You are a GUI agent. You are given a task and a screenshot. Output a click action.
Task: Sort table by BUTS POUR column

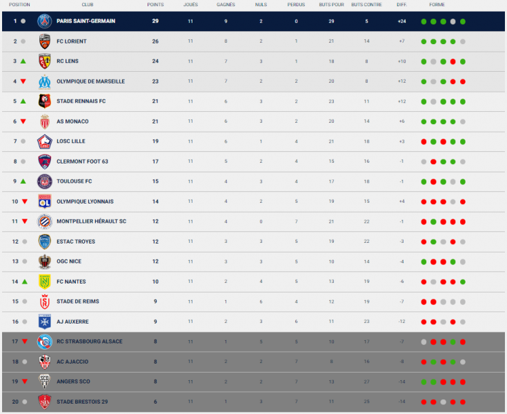click(x=331, y=4)
